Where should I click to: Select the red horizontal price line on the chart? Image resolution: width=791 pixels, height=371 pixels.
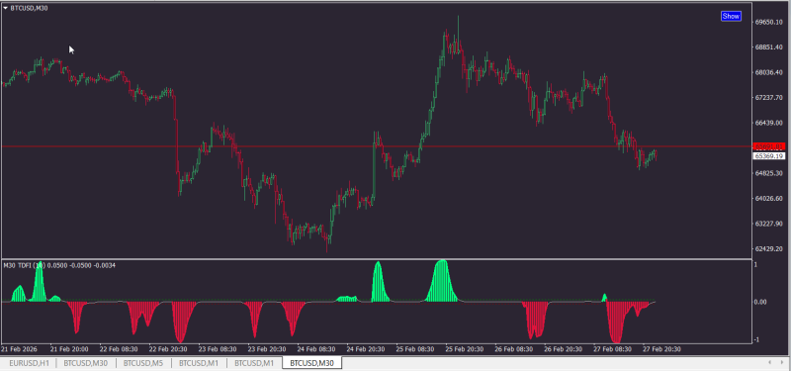(x=377, y=146)
